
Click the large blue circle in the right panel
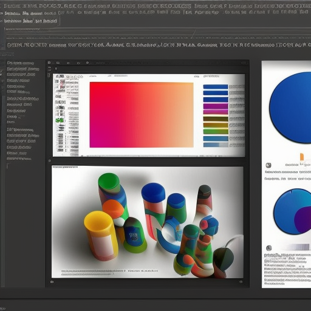click(x=290, y=108)
